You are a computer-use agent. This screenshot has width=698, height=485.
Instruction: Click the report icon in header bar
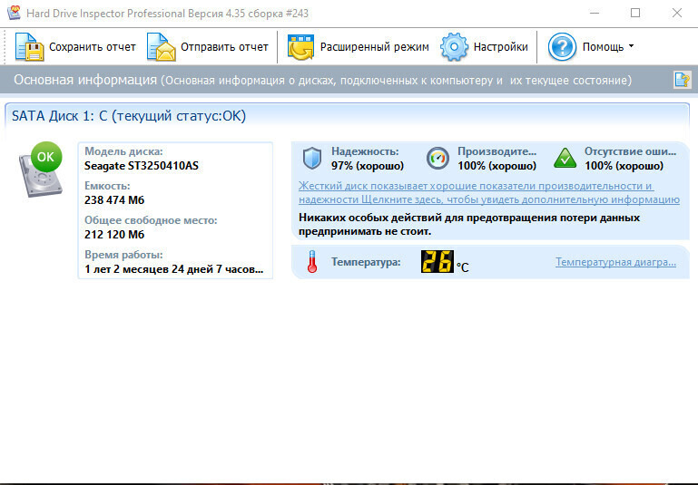[681, 80]
